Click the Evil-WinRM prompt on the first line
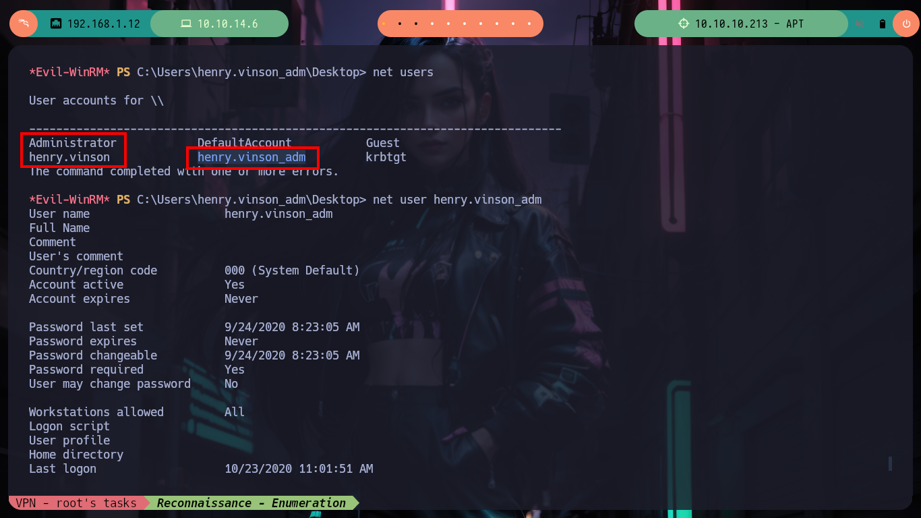921x518 pixels. [x=69, y=72]
